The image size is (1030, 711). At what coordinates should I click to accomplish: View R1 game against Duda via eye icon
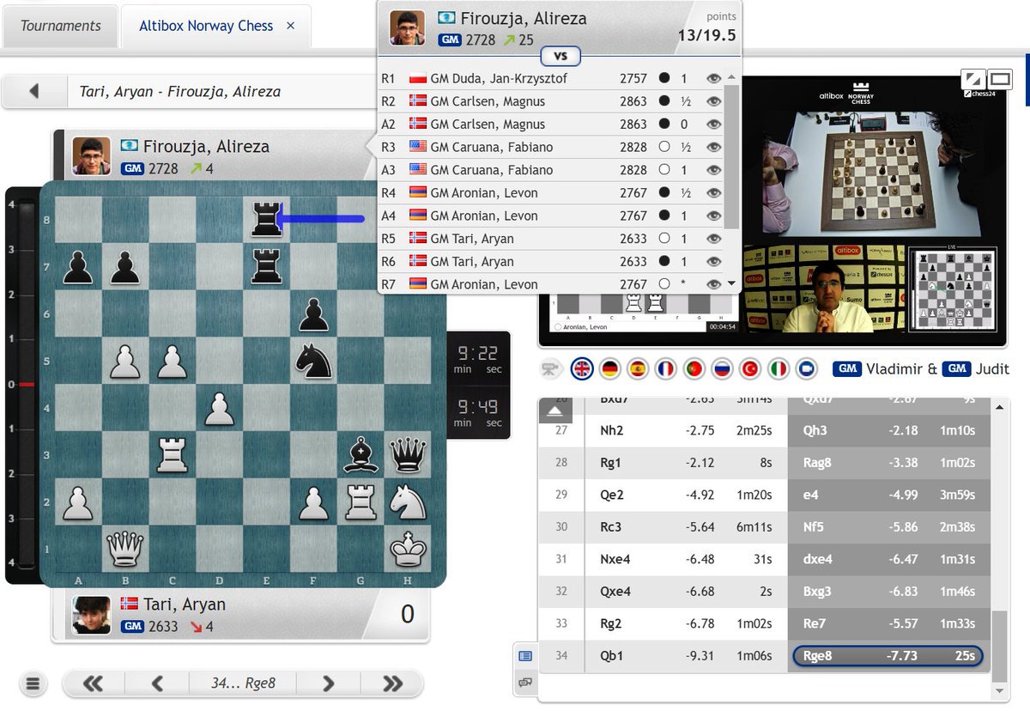click(x=712, y=78)
